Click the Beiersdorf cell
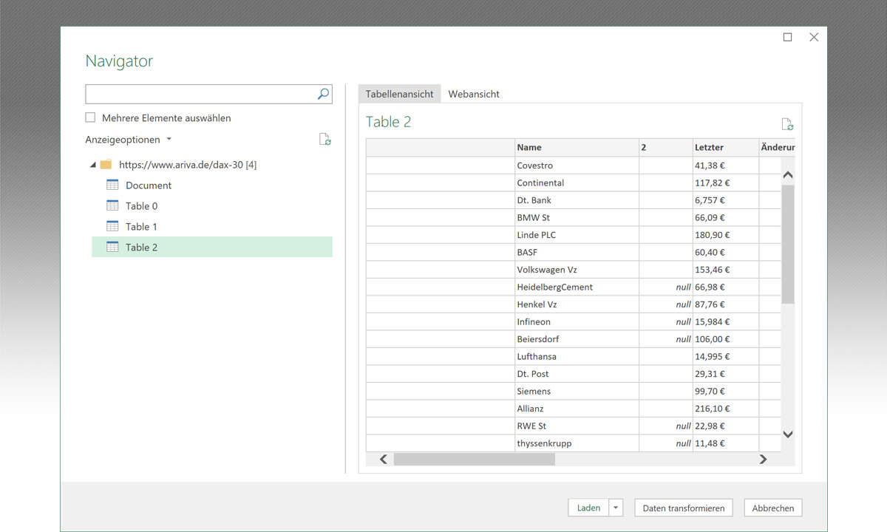Screen dimensions: 887x532 [577, 339]
